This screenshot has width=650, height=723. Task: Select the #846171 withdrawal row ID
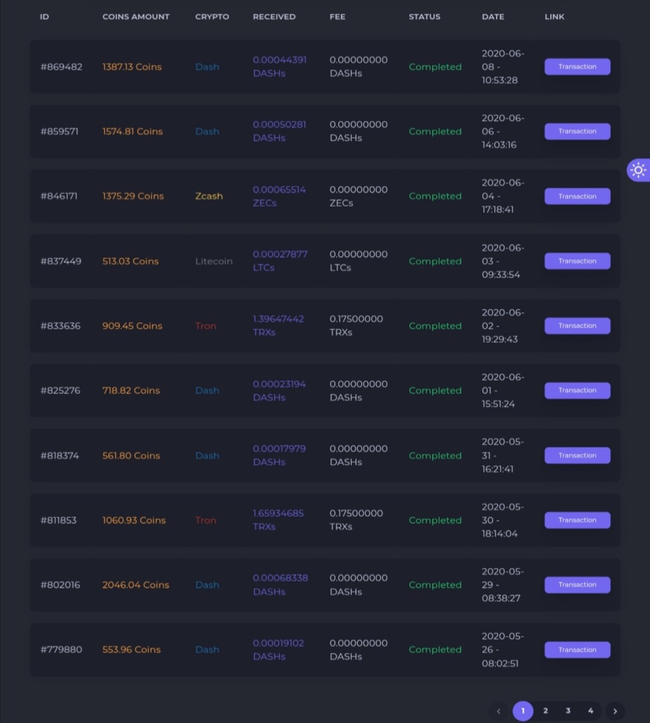pos(59,196)
